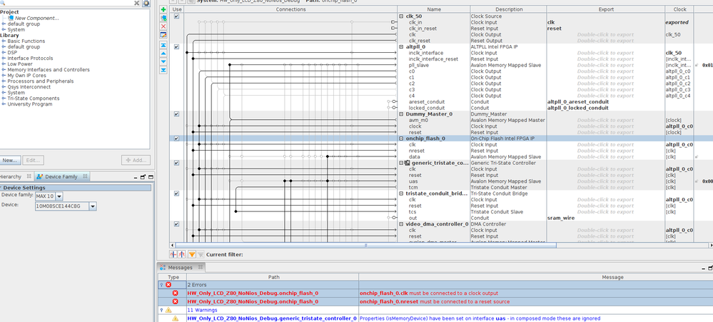Toggle Use checkbox for video_dma_controller_0
Viewport: 713px width, 322px height.
176,224
